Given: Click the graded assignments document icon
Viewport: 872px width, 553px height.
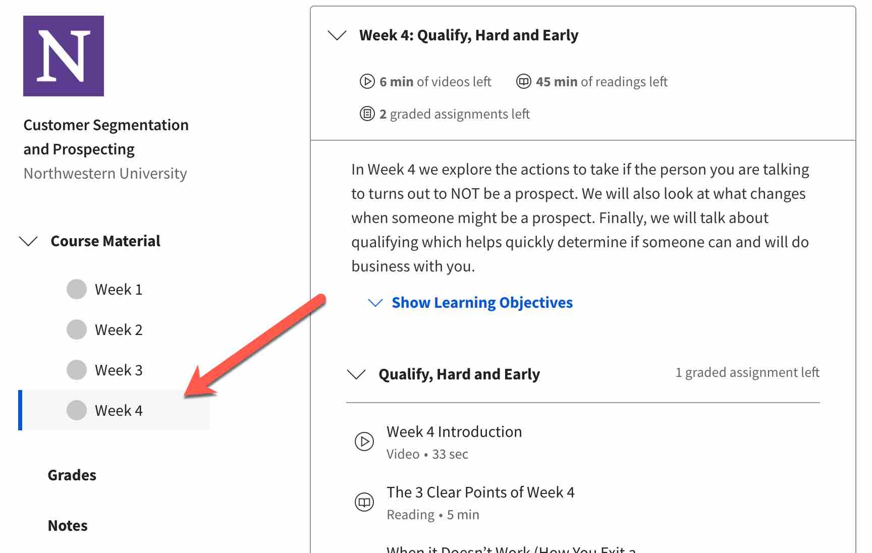Looking at the screenshot, I should coord(367,114).
